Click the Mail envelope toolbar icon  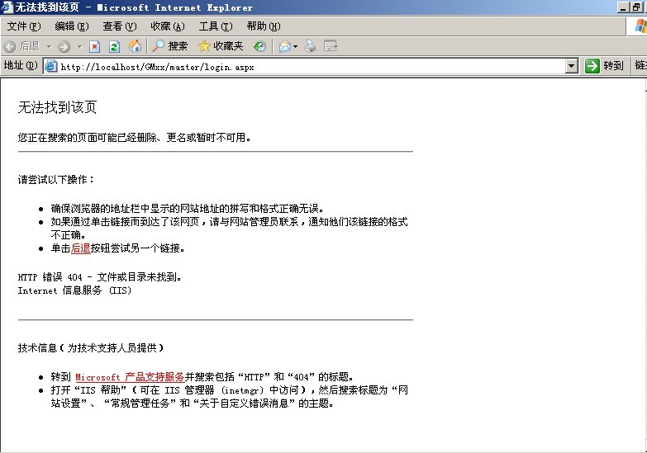tap(284, 46)
